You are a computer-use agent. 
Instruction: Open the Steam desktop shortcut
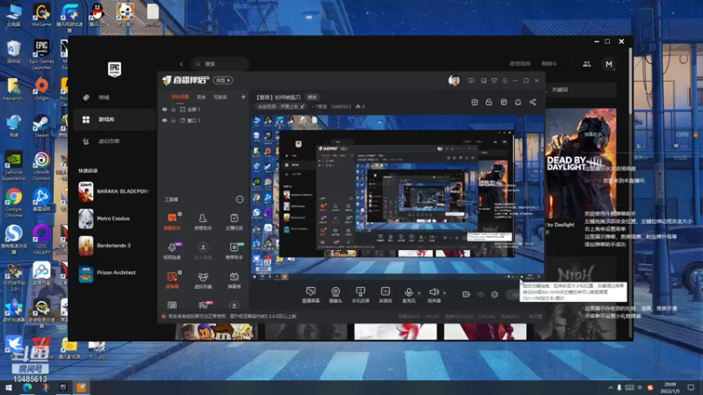tap(41, 126)
